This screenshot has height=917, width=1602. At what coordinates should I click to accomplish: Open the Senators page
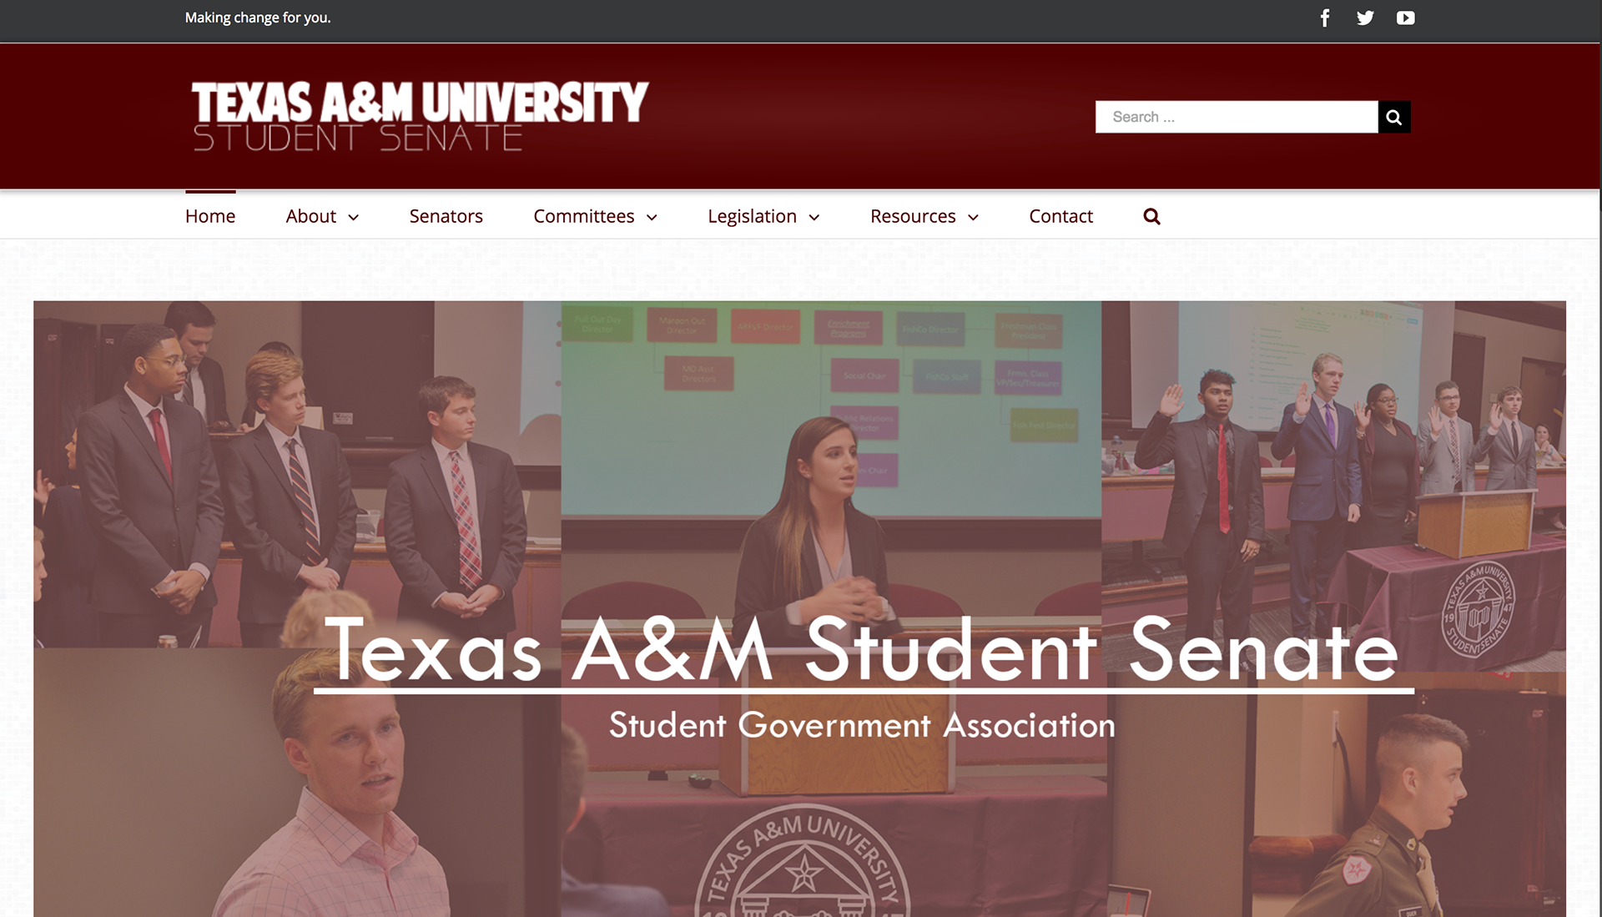(x=446, y=216)
